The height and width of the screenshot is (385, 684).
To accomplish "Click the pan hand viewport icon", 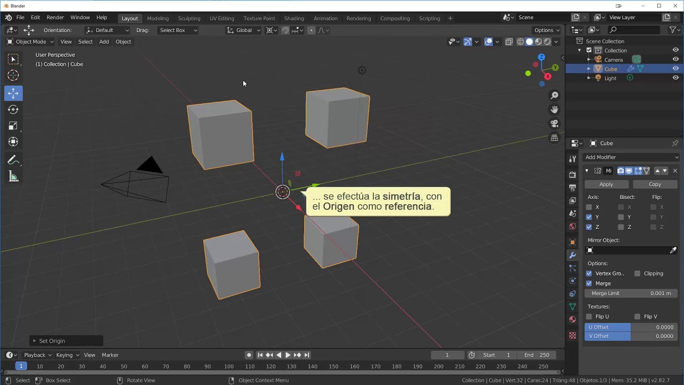I will tap(555, 110).
